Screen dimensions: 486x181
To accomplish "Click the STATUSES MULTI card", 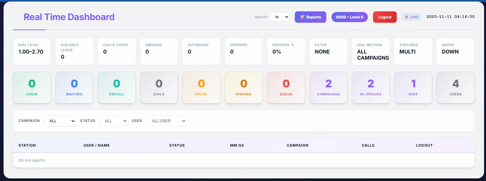I will click(x=413, y=52).
